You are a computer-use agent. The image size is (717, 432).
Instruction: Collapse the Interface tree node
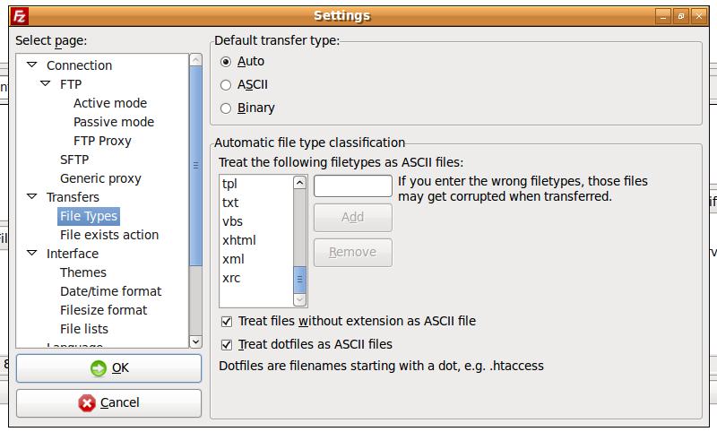click(x=33, y=254)
